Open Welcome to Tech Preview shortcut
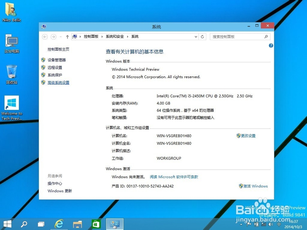307x230 pixels. tap(12, 108)
